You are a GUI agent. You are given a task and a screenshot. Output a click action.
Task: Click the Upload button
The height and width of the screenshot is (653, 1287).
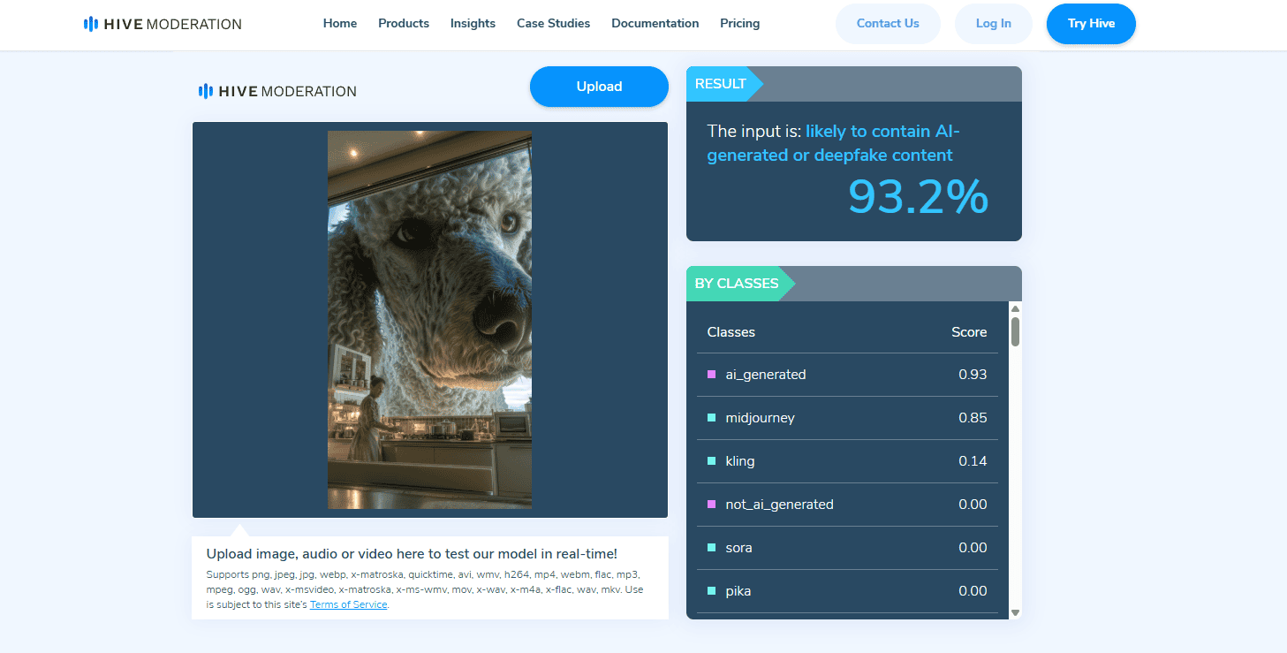coord(599,87)
